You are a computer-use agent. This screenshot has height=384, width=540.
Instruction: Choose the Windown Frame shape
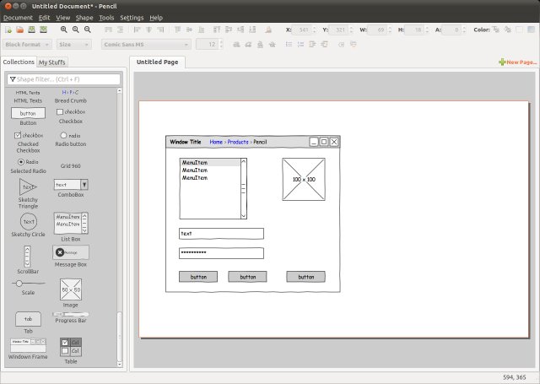tap(28, 346)
